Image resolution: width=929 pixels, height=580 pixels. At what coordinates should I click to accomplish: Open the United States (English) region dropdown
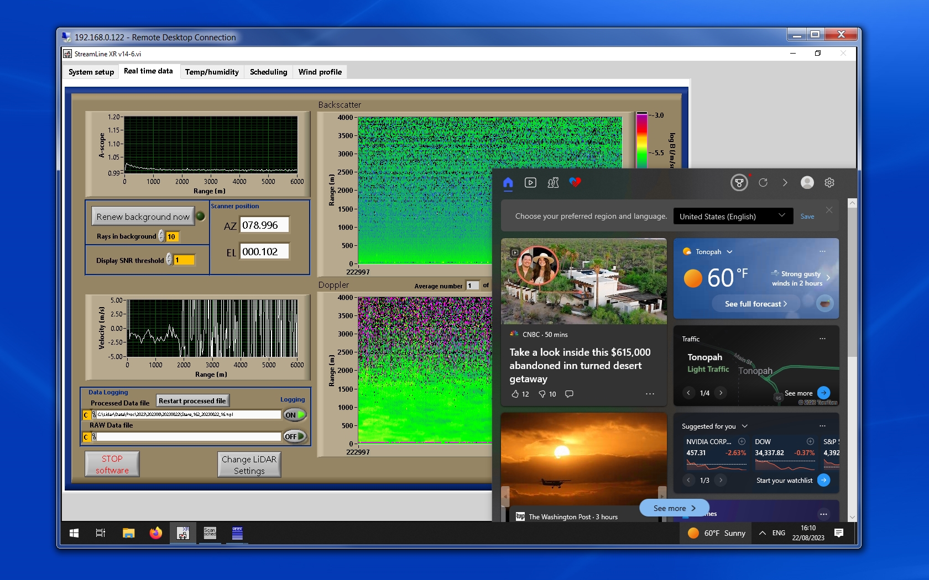point(732,217)
